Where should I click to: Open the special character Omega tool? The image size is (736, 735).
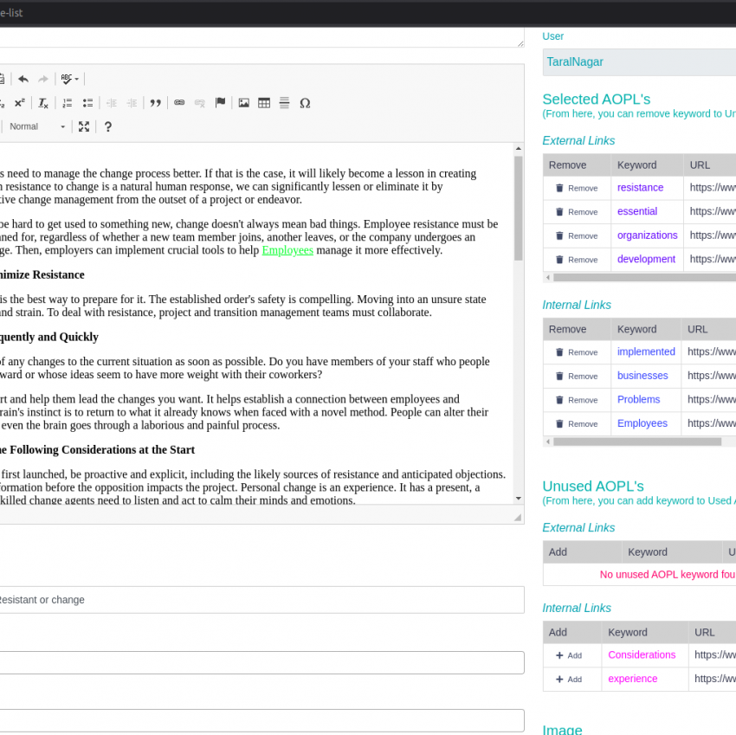point(305,103)
